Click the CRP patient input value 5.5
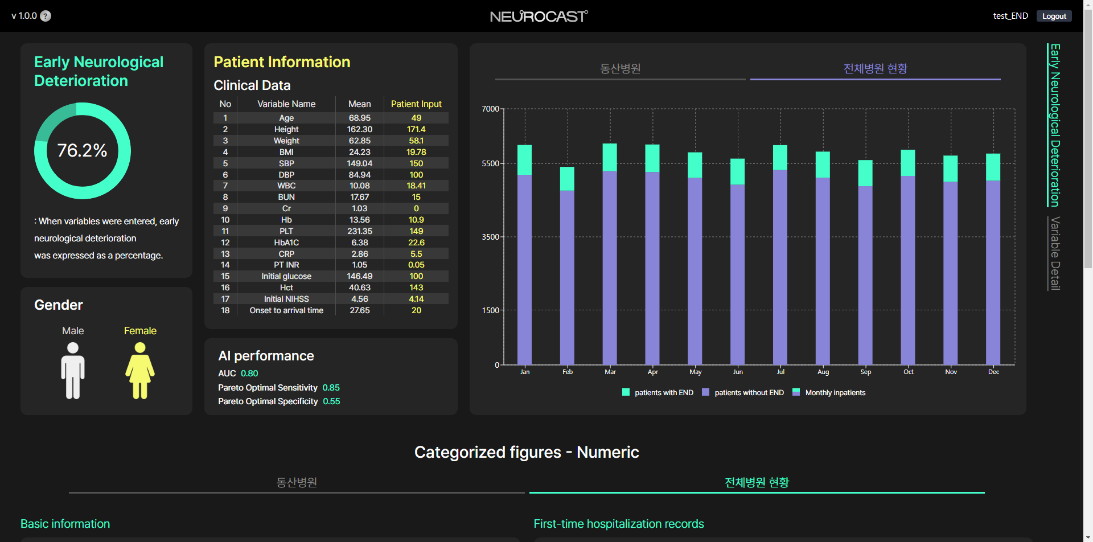The height and width of the screenshot is (542, 1093). (x=416, y=254)
